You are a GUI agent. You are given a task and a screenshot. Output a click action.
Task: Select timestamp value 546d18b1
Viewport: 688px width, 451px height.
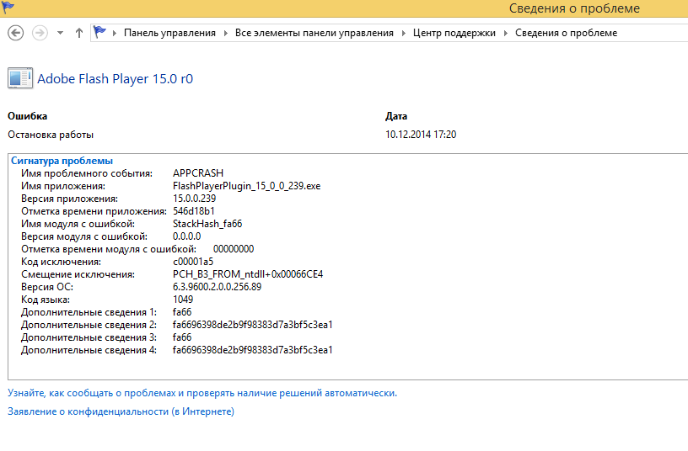click(x=194, y=211)
